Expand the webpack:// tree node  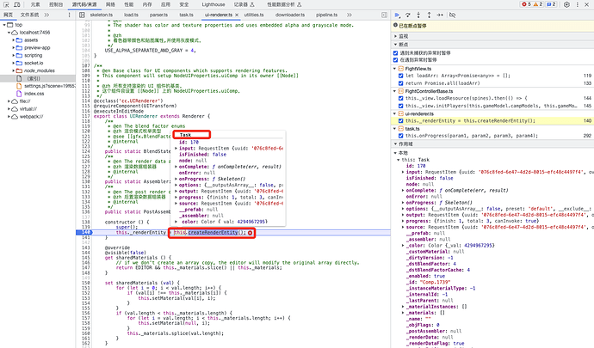click(x=9, y=117)
